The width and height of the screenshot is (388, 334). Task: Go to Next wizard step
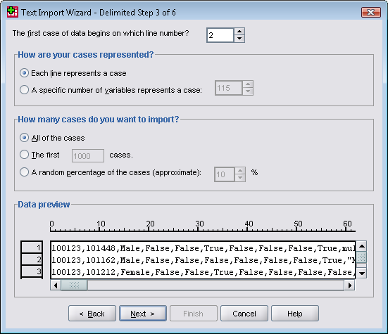point(143,314)
